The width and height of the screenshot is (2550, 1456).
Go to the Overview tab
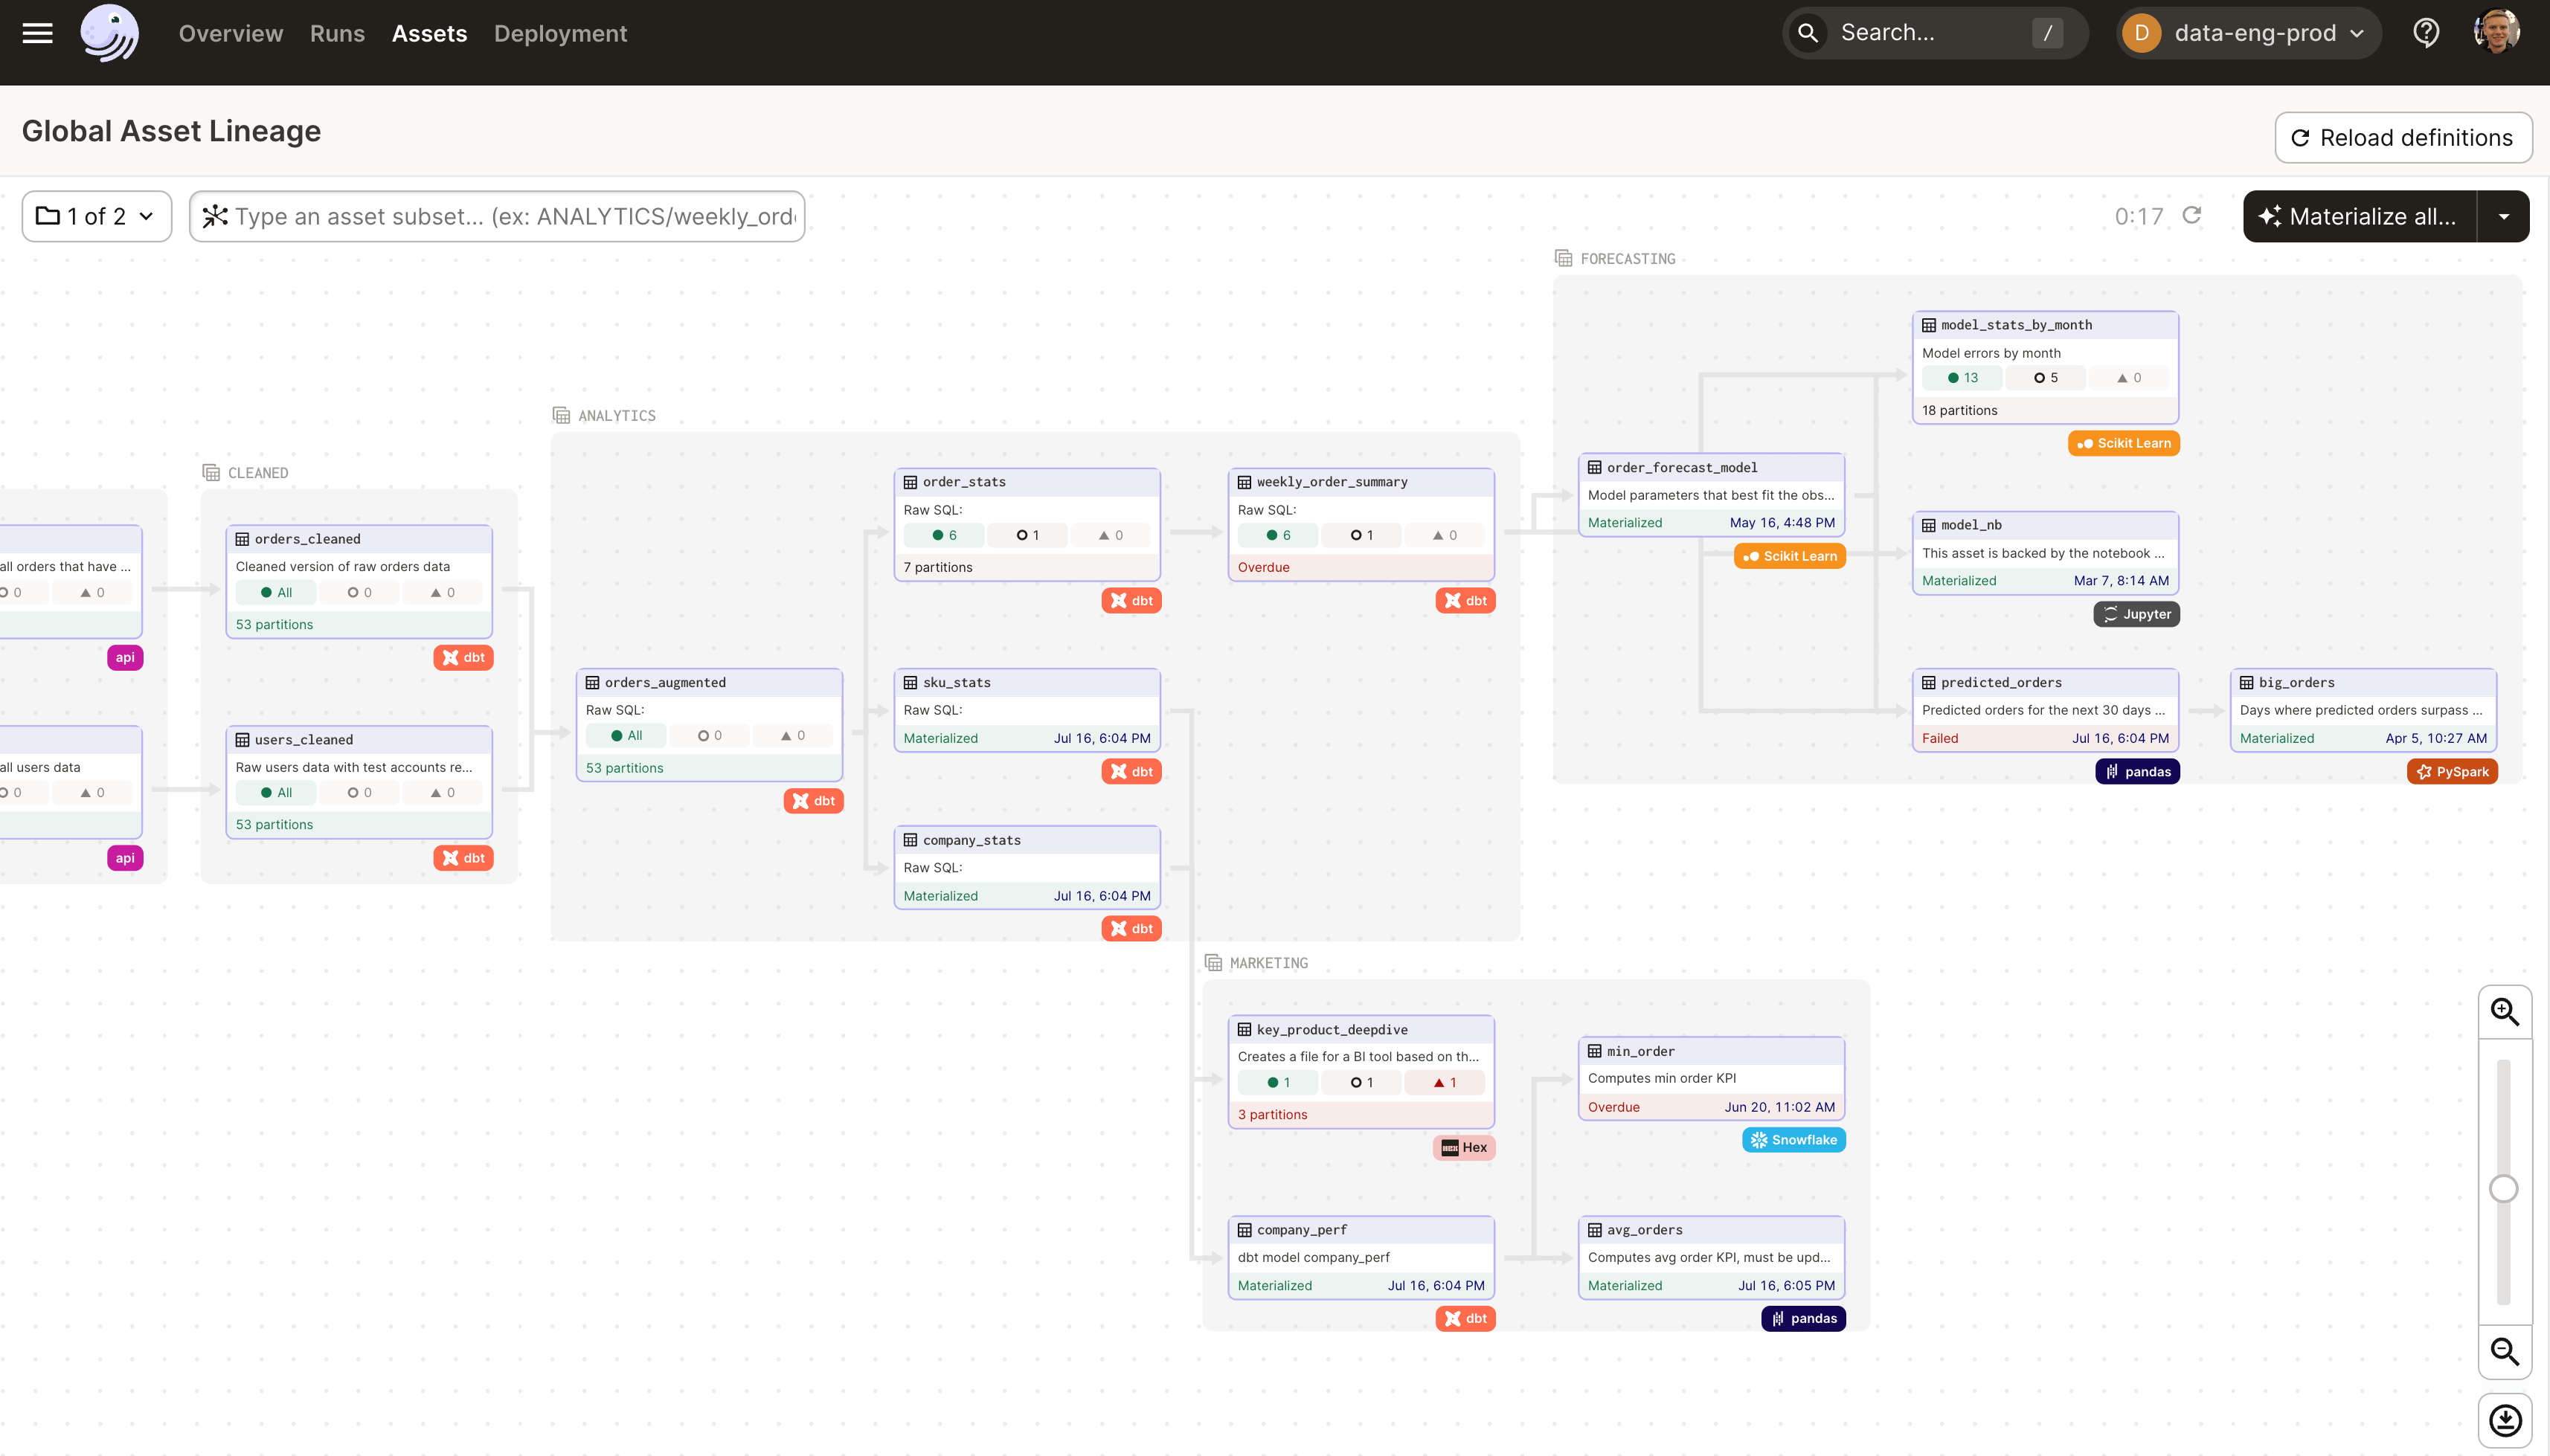tap(231, 33)
